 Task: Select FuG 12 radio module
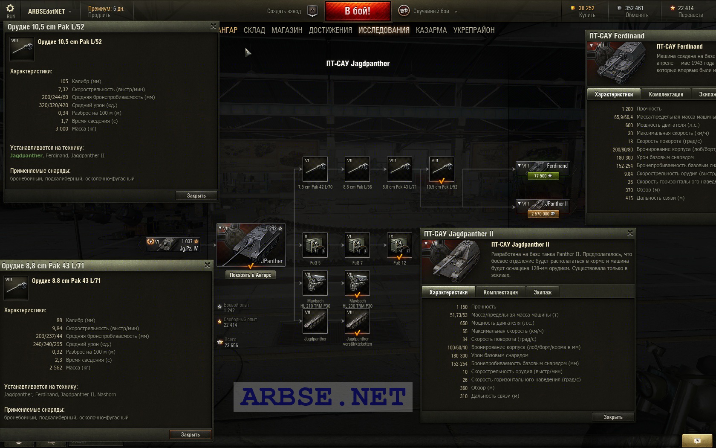coord(399,245)
